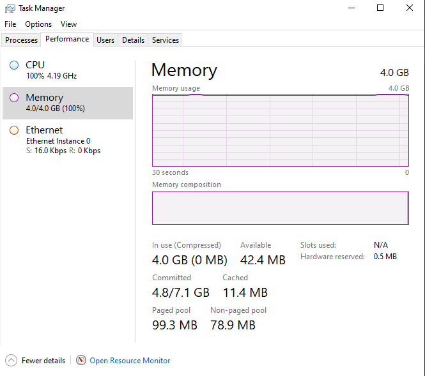Image resolution: width=425 pixels, height=376 pixels.
Task: Open the File menu
Action: click(x=10, y=24)
